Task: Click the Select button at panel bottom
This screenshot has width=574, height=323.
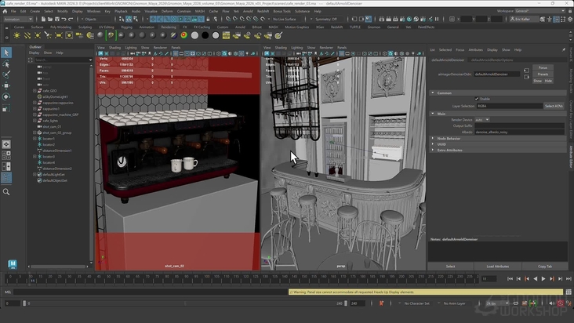Action: pyautogui.click(x=450, y=267)
